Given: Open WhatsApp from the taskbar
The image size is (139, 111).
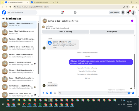Looking at the screenshot, I should (40, 105).
